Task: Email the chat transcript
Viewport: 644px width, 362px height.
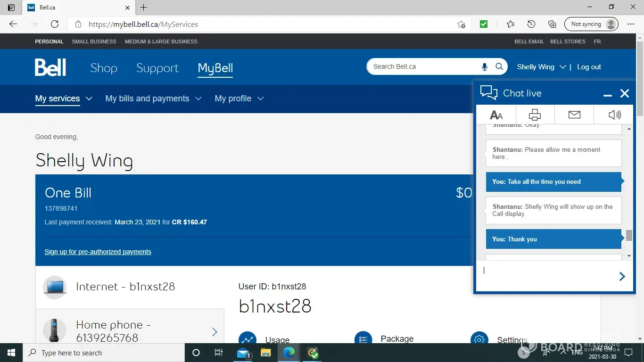Action: click(574, 115)
